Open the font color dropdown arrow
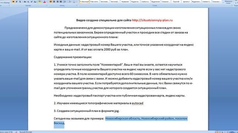Viewport: 238px width, 133px height. click(46, 1)
